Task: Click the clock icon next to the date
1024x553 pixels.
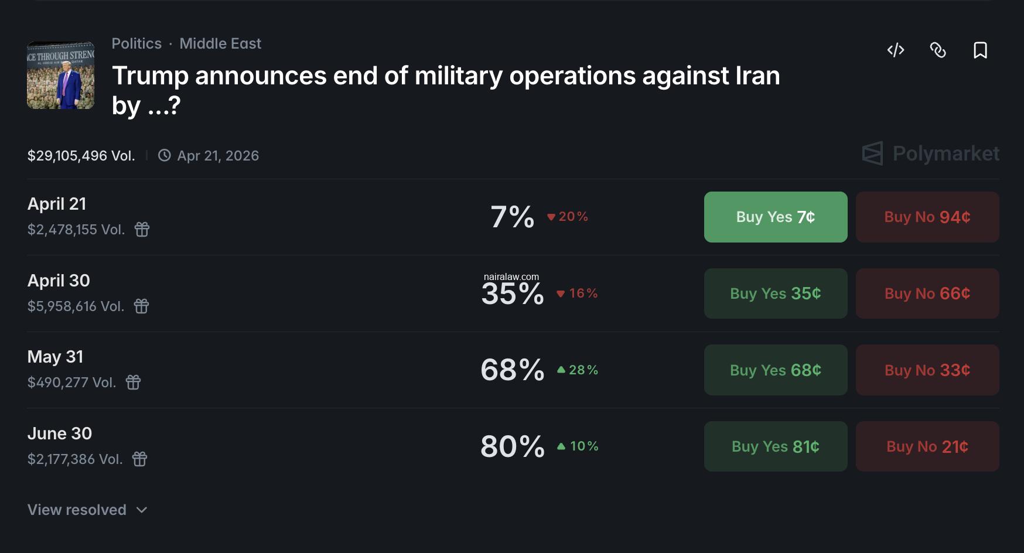Action: [165, 155]
